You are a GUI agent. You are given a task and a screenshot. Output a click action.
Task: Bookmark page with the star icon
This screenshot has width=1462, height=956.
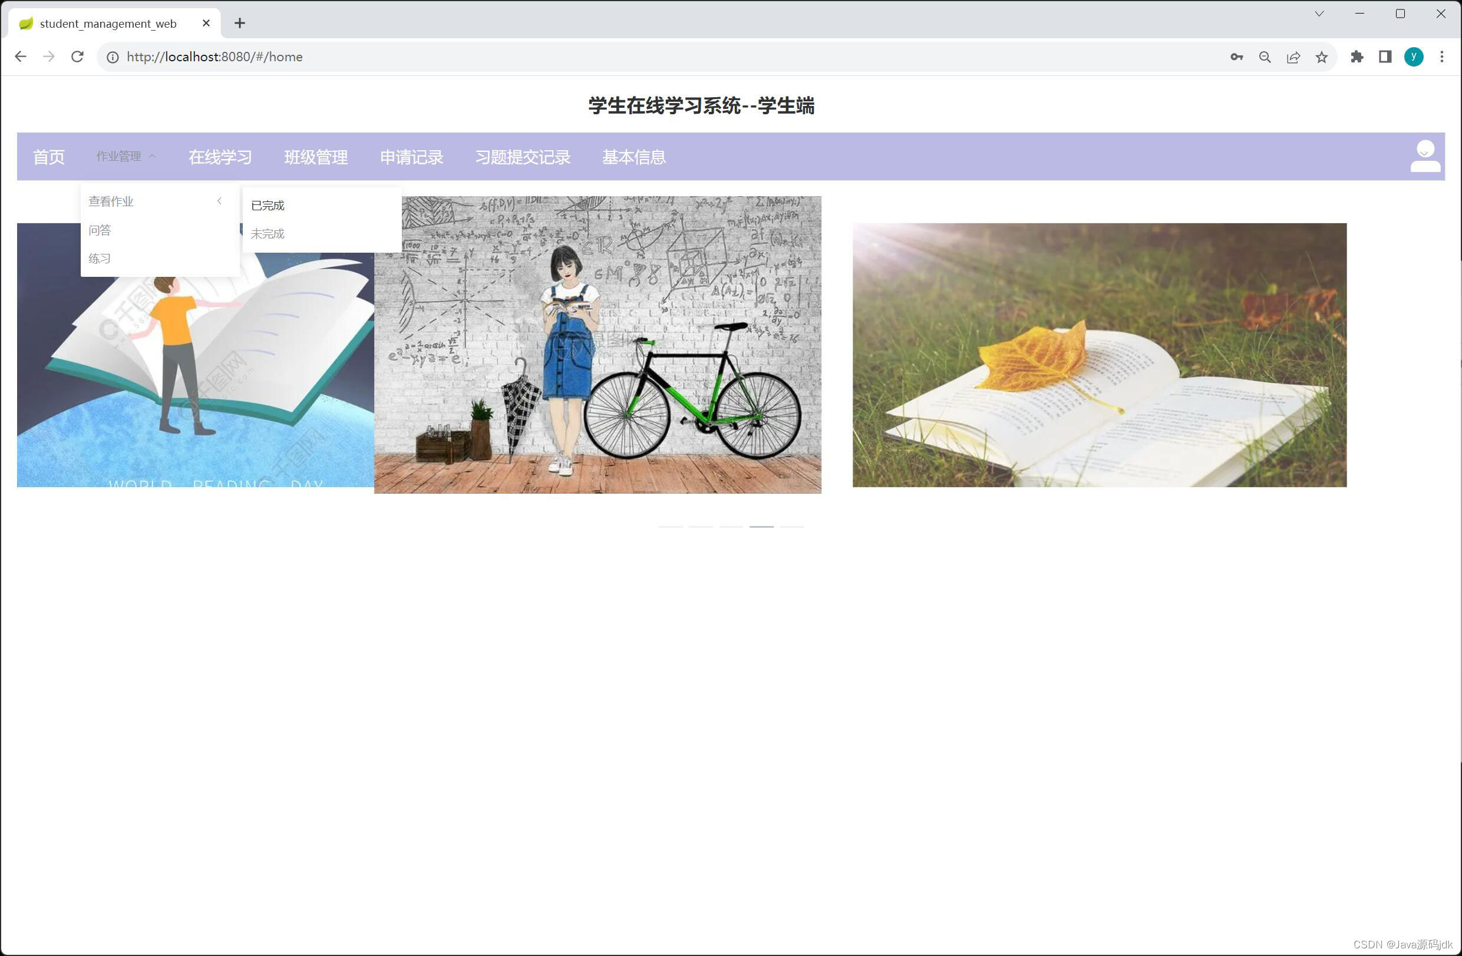click(x=1321, y=57)
